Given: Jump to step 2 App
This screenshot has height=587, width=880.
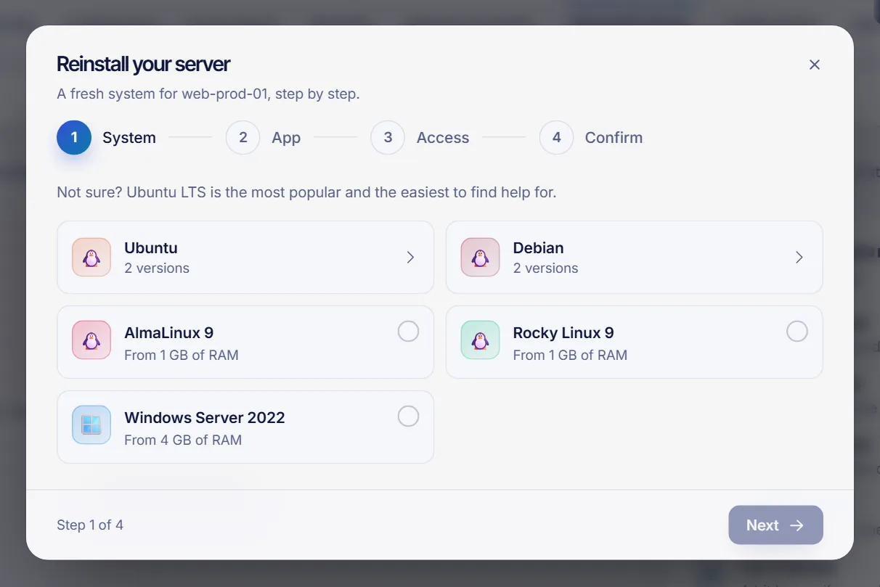Looking at the screenshot, I should click(264, 138).
